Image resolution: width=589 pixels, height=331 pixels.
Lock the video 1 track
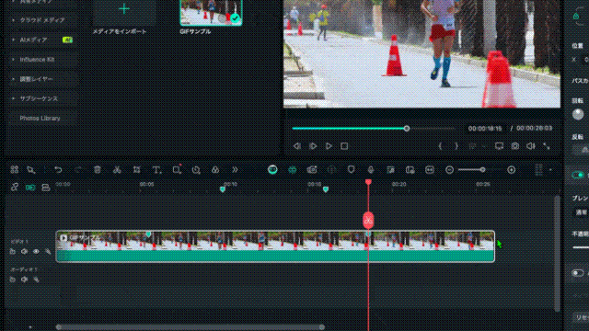pos(12,251)
